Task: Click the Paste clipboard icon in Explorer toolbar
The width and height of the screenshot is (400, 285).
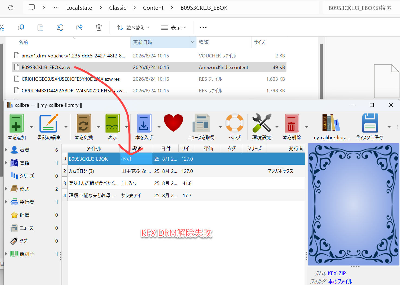Action: [x=40, y=27]
